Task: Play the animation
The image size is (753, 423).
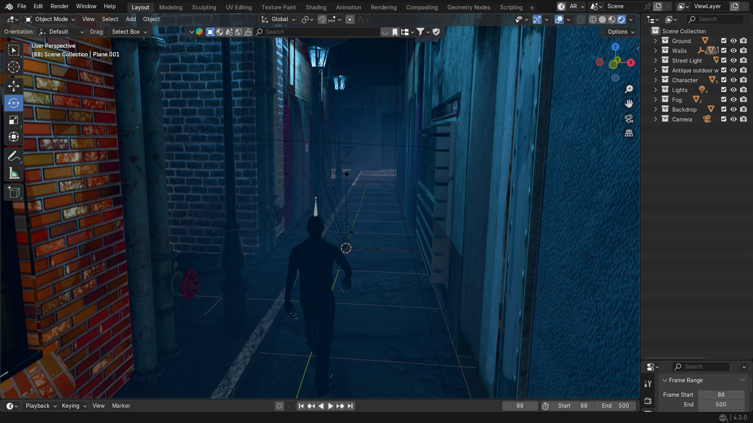Action: (331, 406)
